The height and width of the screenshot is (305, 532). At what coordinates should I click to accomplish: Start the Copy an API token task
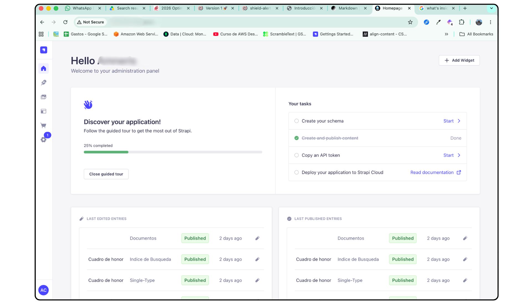[448, 155]
